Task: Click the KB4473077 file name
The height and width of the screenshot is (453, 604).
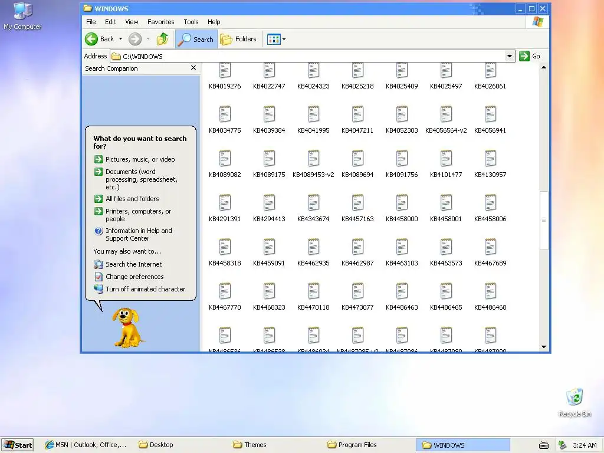Action: coord(357,307)
